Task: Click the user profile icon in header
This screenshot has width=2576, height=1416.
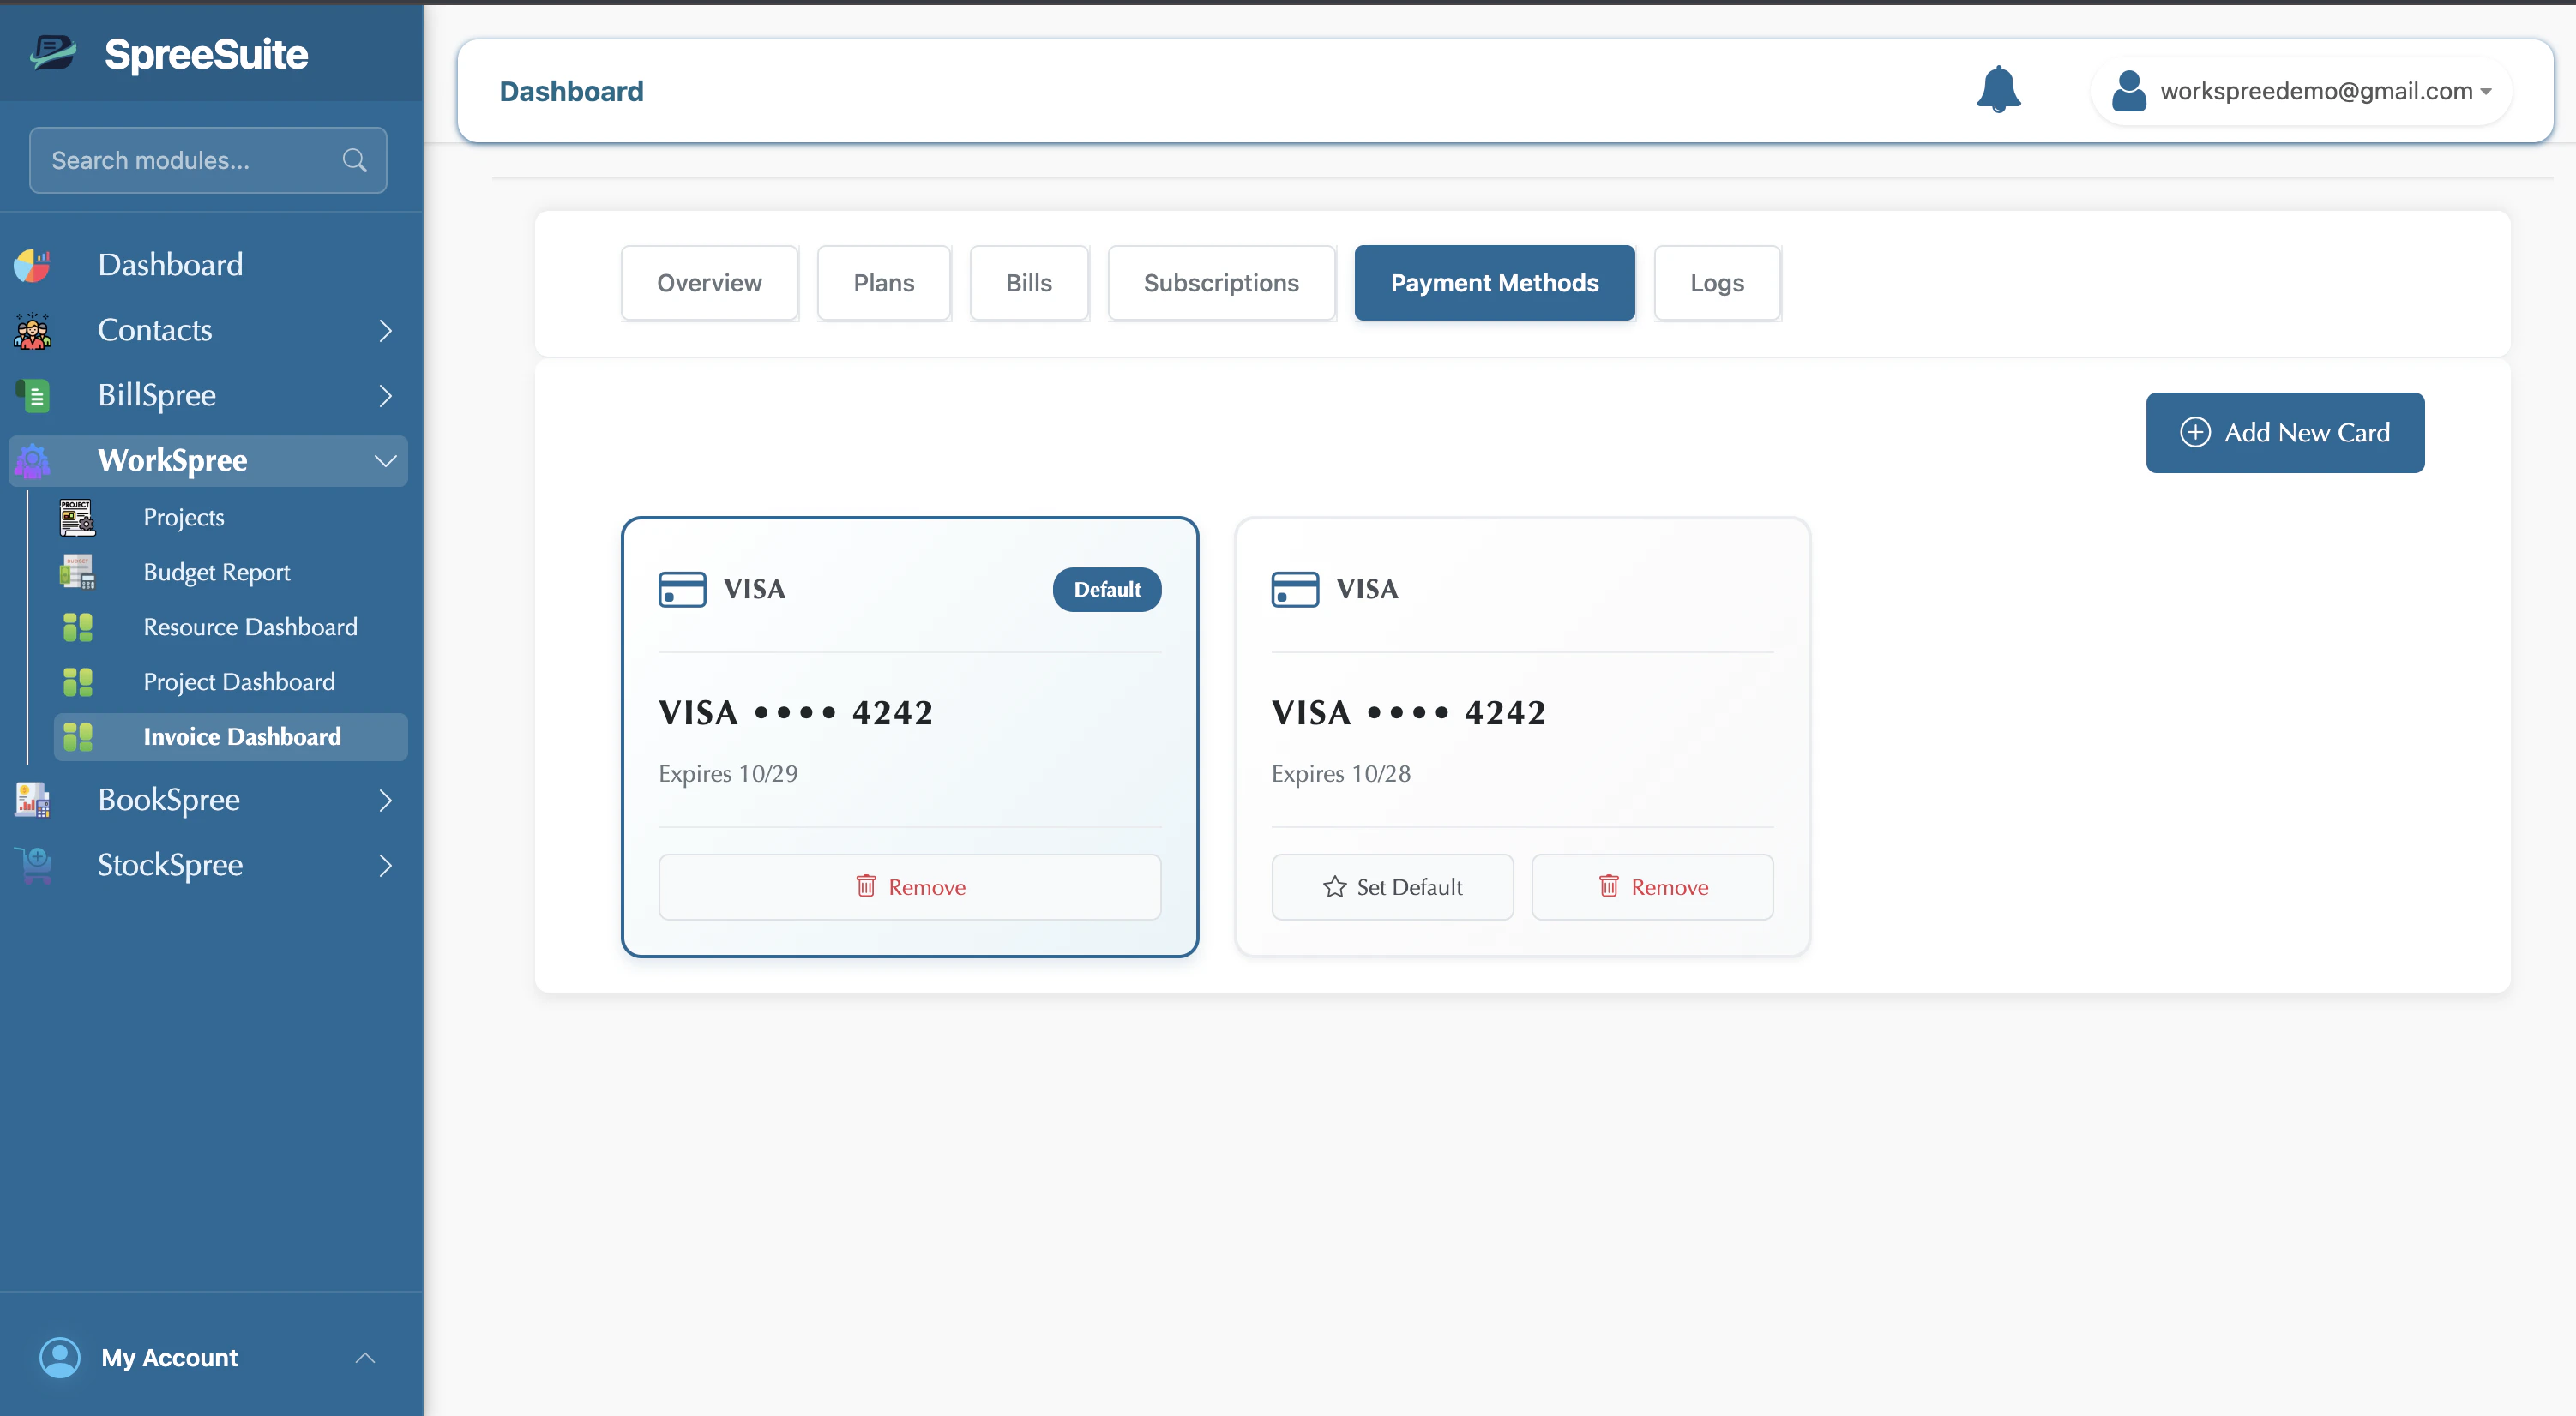Action: point(2129,91)
